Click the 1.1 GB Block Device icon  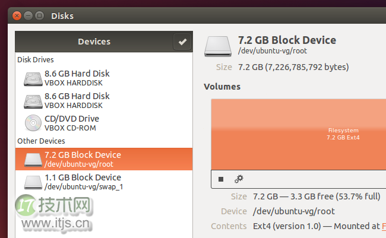[x=33, y=182]
